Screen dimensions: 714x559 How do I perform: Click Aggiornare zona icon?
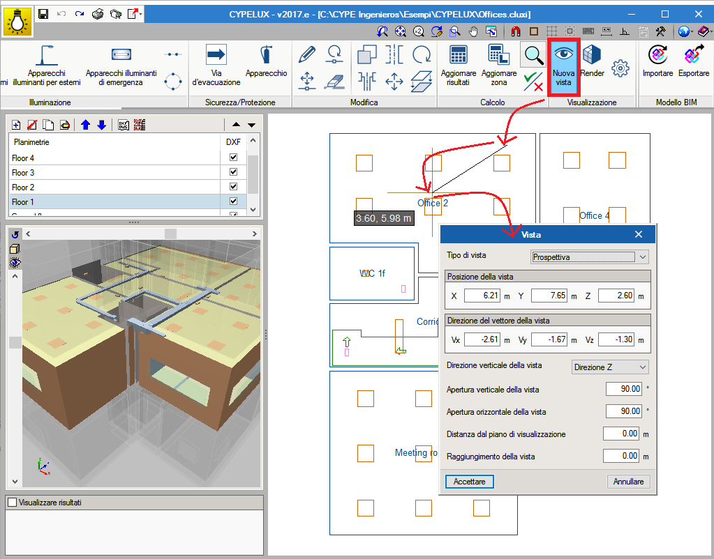pos(499,66)
